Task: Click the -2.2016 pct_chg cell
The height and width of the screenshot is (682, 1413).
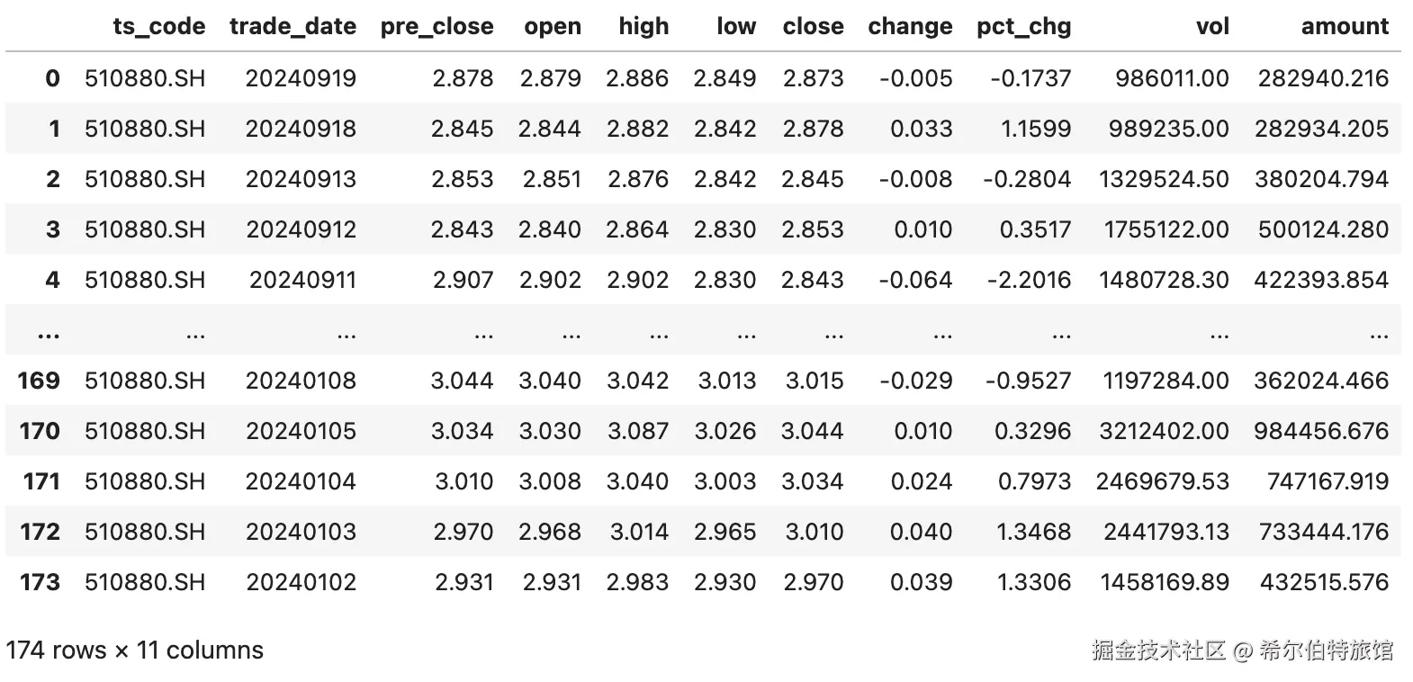Action: [x=1029, y=280]
